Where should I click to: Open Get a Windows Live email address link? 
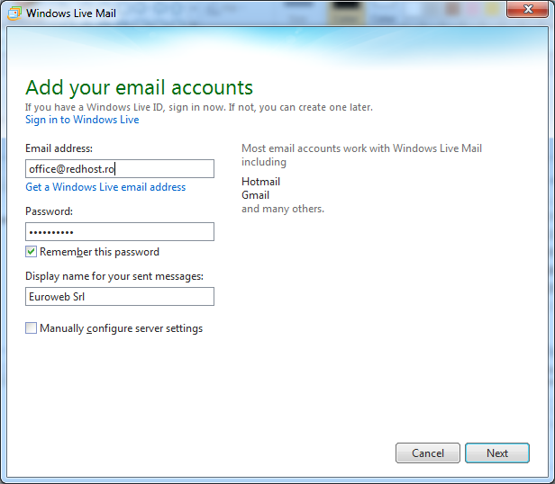[105, 187]
